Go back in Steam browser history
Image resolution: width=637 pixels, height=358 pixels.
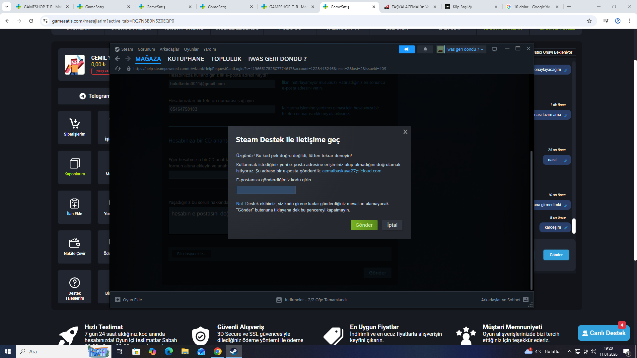point(117,59)
